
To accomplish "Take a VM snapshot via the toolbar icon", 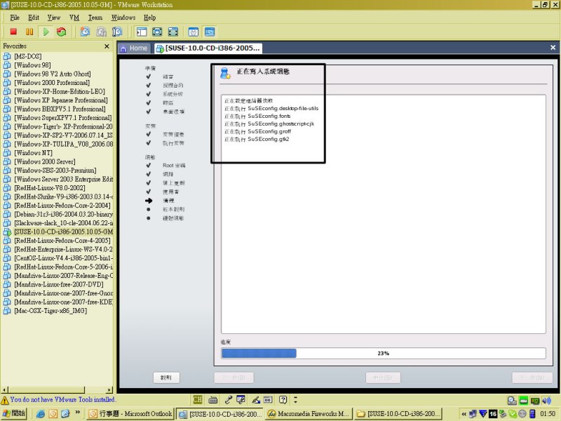I will (x=85, y=32).
